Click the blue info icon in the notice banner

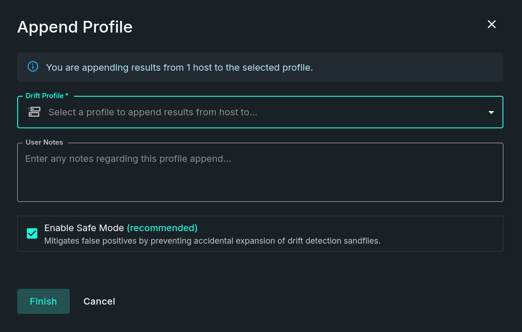tap(33, 66)
